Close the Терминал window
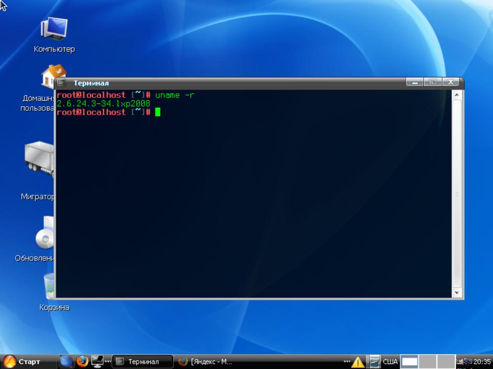Image resolution: width=493 pixels, height=369 pixels. click(451, 82)
